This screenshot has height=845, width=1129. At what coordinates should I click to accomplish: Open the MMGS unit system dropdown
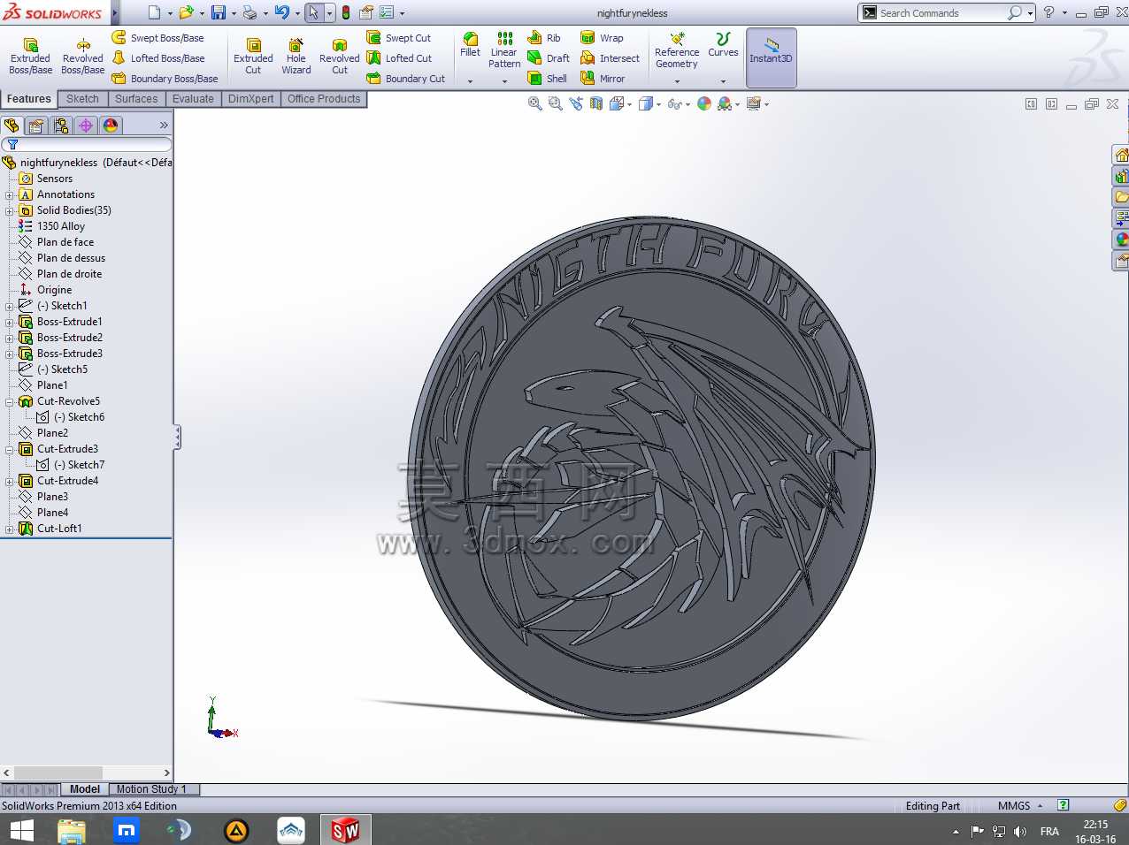[1041, 806]
